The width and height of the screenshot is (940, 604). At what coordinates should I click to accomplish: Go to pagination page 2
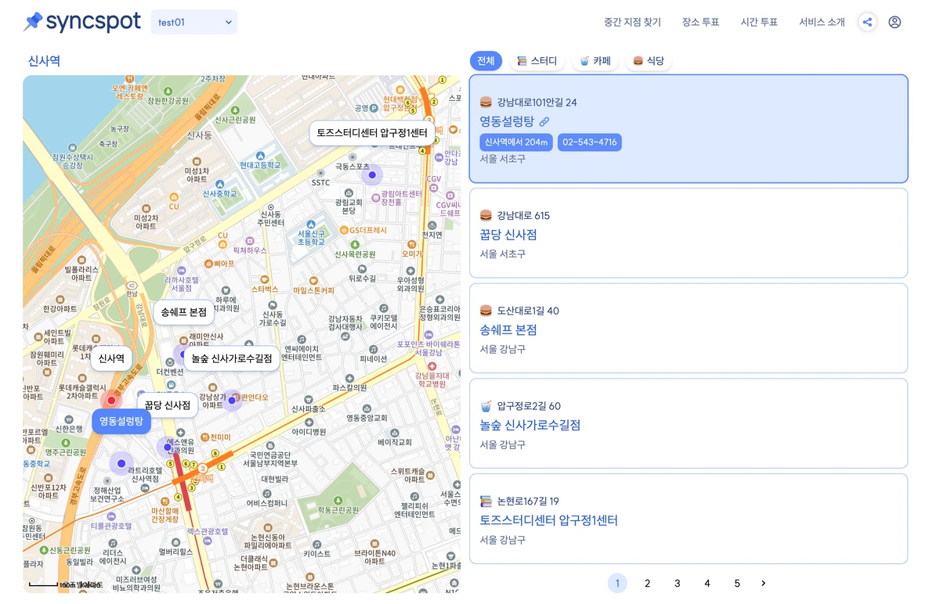click(647, 583)
